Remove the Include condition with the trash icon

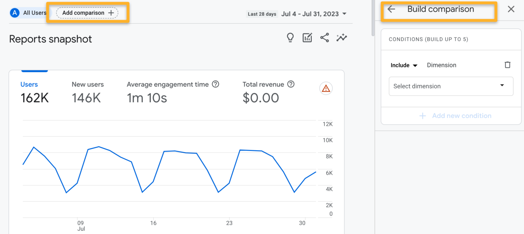508,65
